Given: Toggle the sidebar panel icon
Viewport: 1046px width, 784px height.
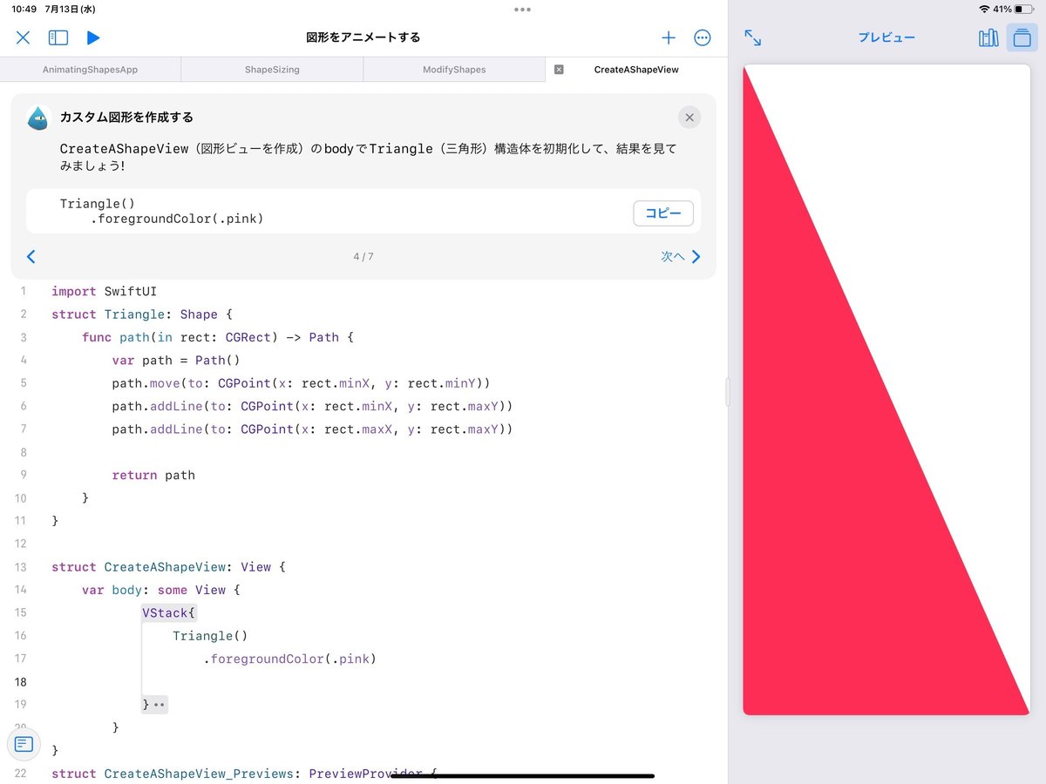Looking at the screenshot, I should 58,37.
